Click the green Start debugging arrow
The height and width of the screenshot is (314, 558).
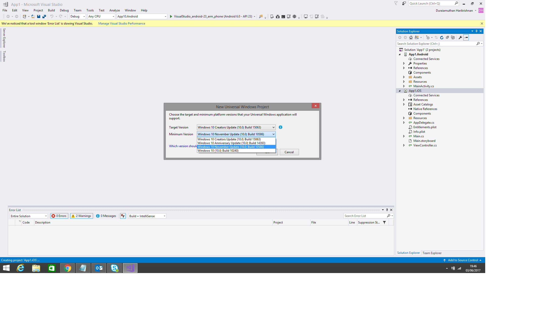point(171,16)
